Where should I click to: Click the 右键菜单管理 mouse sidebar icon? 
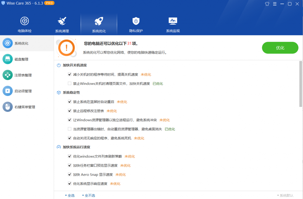[7, 107]
